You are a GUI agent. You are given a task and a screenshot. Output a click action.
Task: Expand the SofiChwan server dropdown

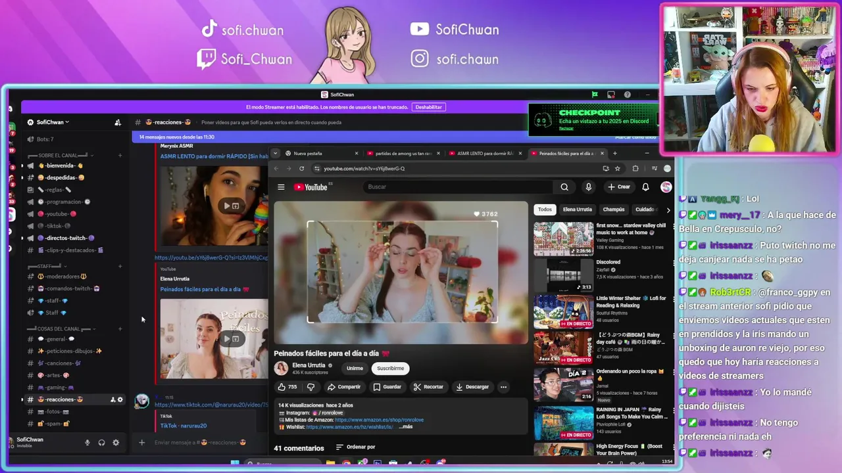point(53,122)
